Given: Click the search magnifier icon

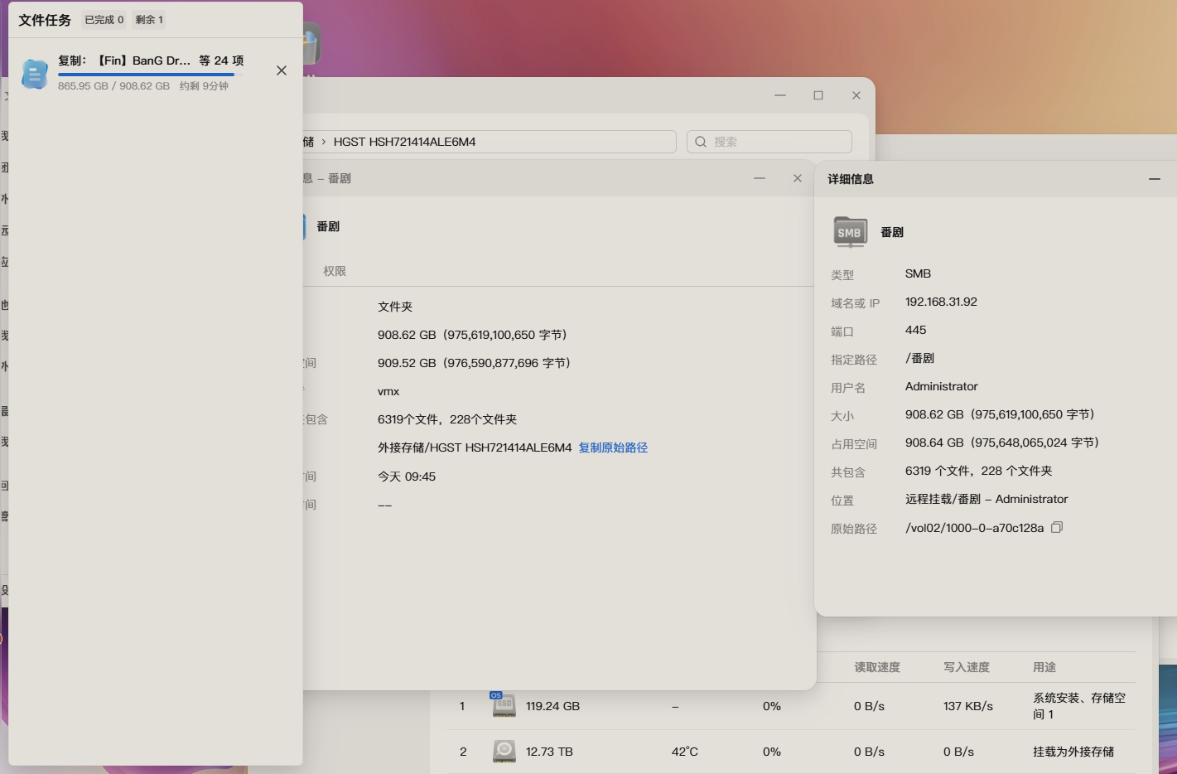Looking at the screenshot, I should click(701, 142).
